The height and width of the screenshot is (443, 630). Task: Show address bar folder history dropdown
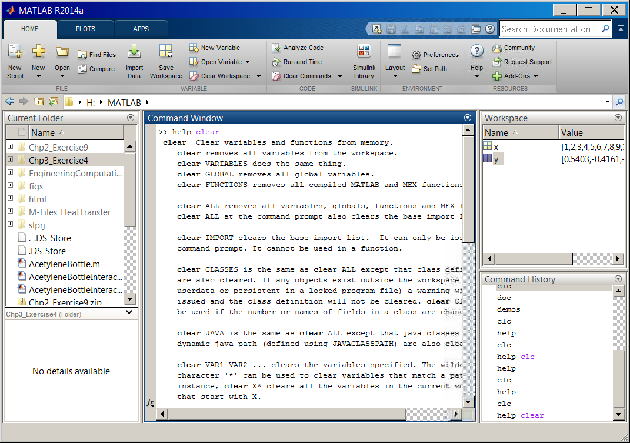(x=608, y=102)
